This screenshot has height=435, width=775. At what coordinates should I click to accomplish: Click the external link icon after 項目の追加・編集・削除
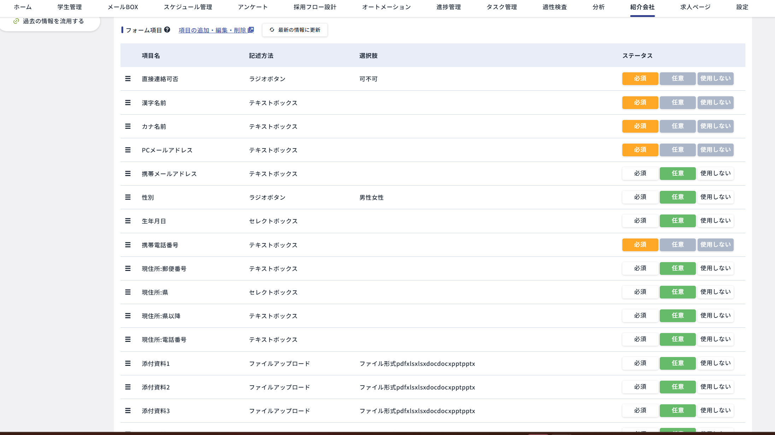(x=251, y=30)
